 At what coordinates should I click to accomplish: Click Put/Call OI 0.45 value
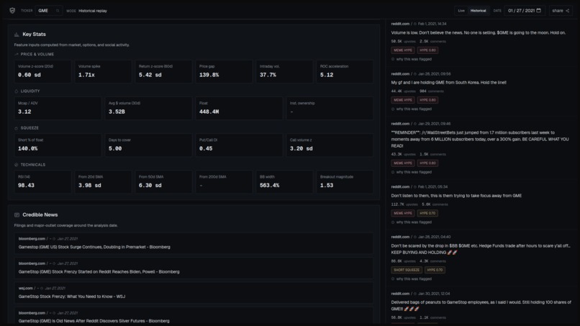206,149
